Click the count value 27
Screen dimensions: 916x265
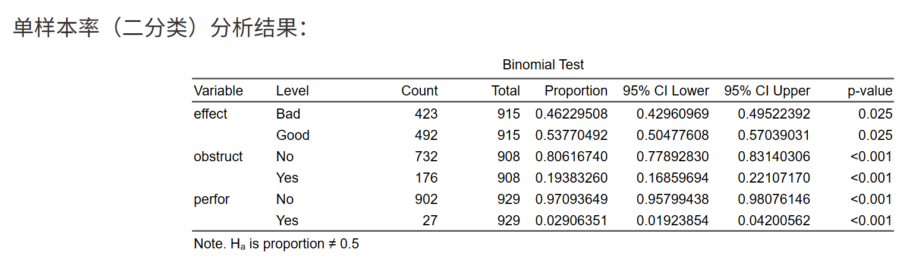[430, 221]
